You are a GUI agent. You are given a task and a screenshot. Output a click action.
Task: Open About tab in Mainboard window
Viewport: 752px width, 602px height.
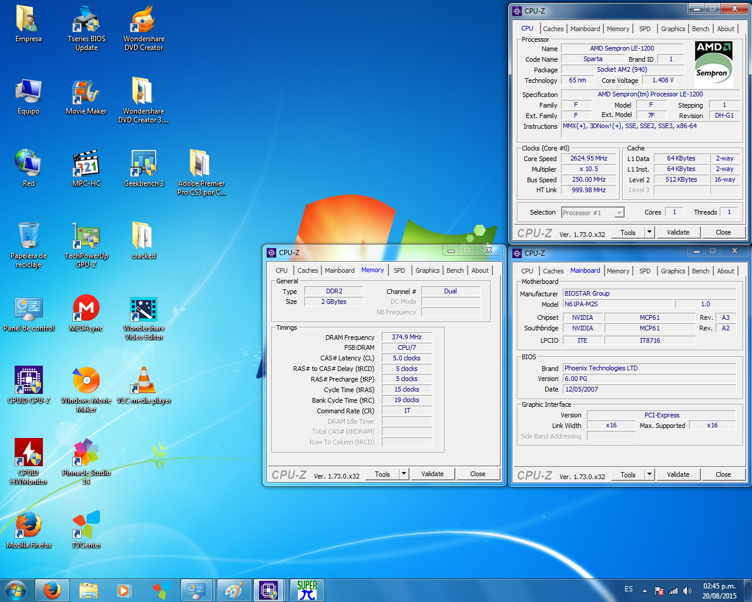click(x=726, y=271)
